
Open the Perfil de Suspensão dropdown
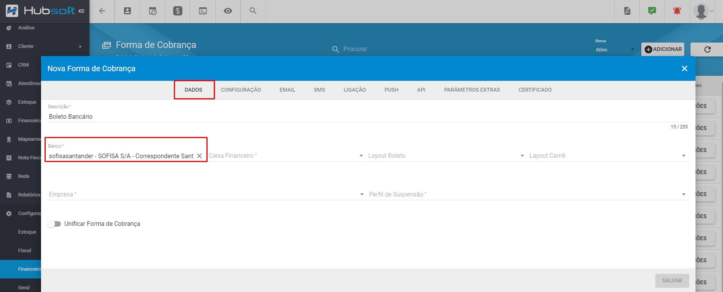click(x=528, y=195)
